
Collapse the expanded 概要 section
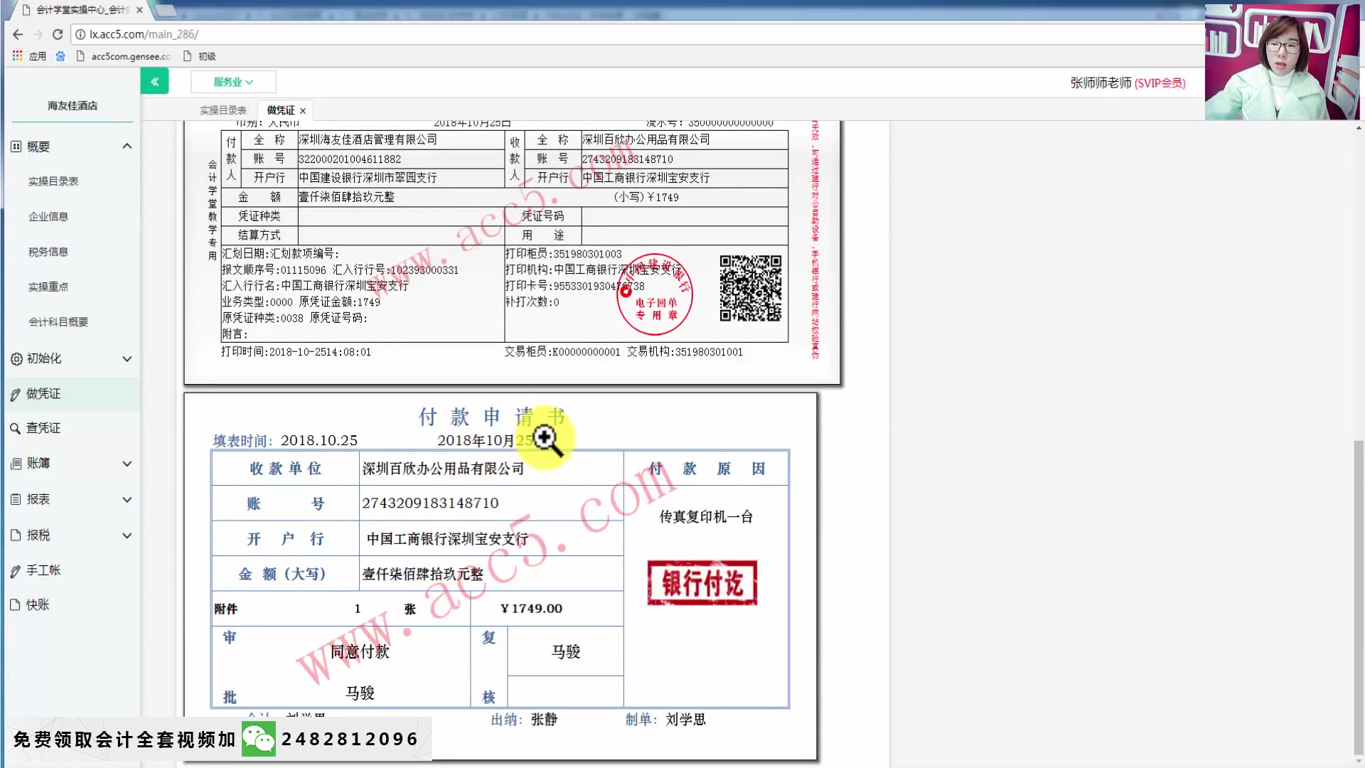(127, 145)
